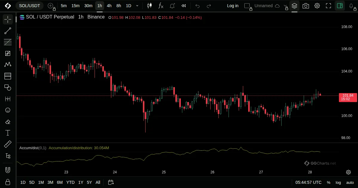Select the crosshair cursor tool
This screenshot has height=188, width=358.
click(x=8, y=19)
